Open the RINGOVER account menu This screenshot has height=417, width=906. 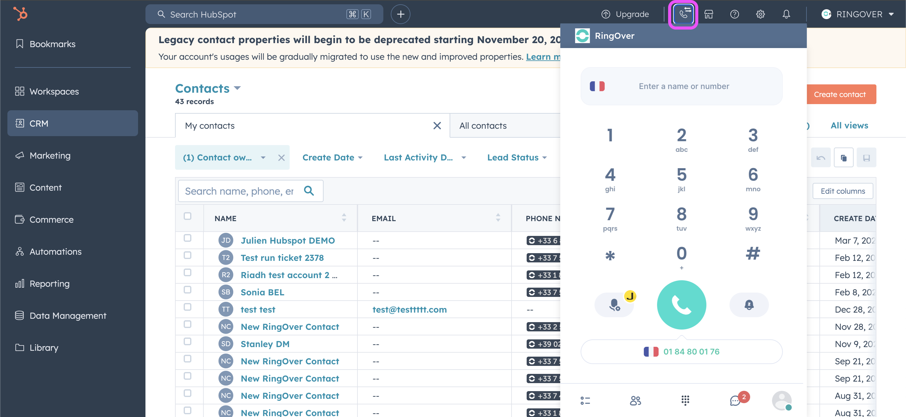(x=857, y=14)
